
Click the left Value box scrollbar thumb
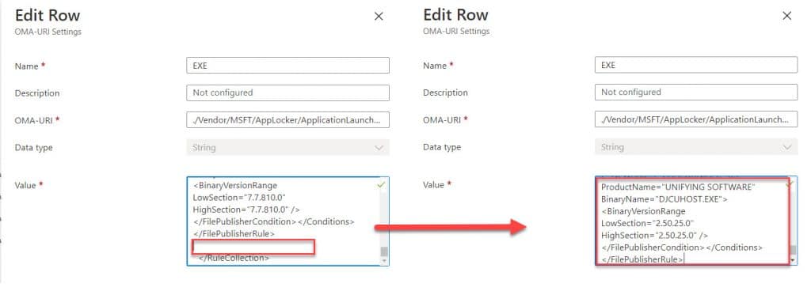click(x=384, y=251)
